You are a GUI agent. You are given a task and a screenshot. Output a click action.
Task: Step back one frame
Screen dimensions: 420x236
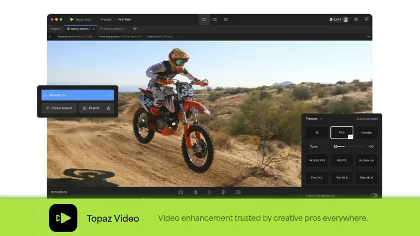[x=195, y=192]
